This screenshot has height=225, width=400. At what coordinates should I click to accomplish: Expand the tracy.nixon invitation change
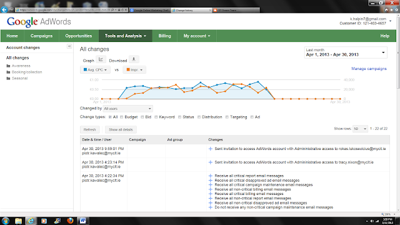coord(211,162)
